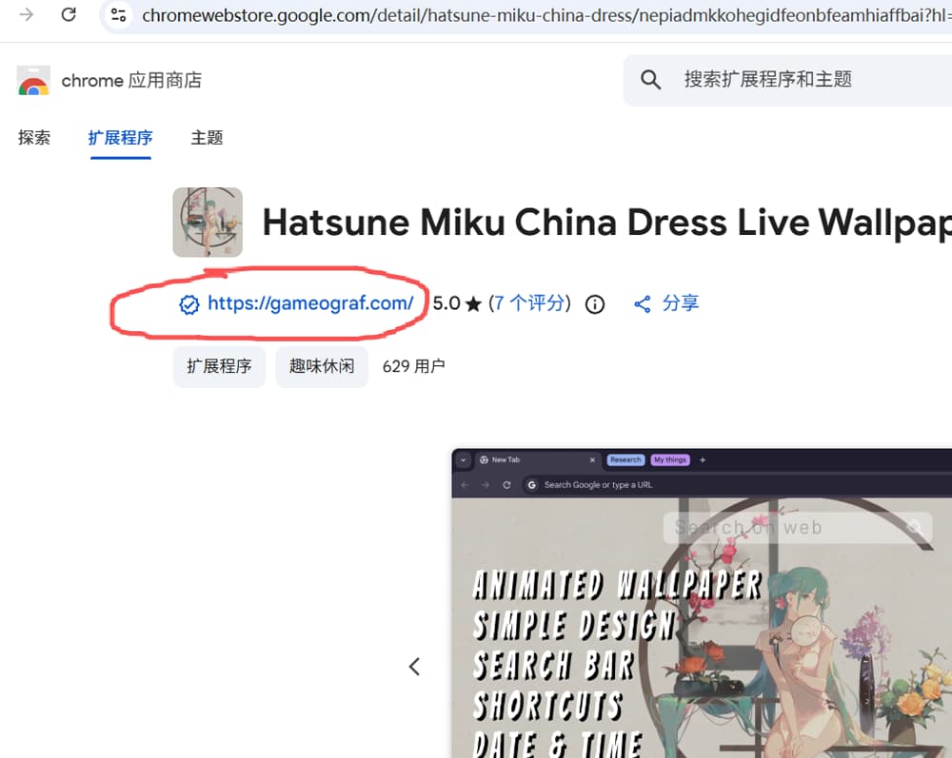Viewport: 952px width, 758px height.
Task: Click the Chrome Web Store logo
Action: coord(33,81)
